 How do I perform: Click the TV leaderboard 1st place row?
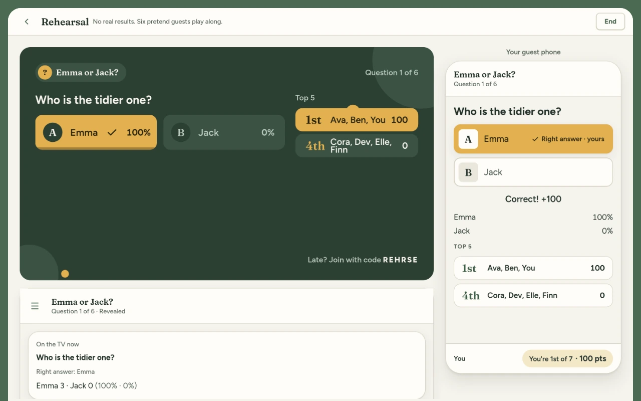pos(357,120)
